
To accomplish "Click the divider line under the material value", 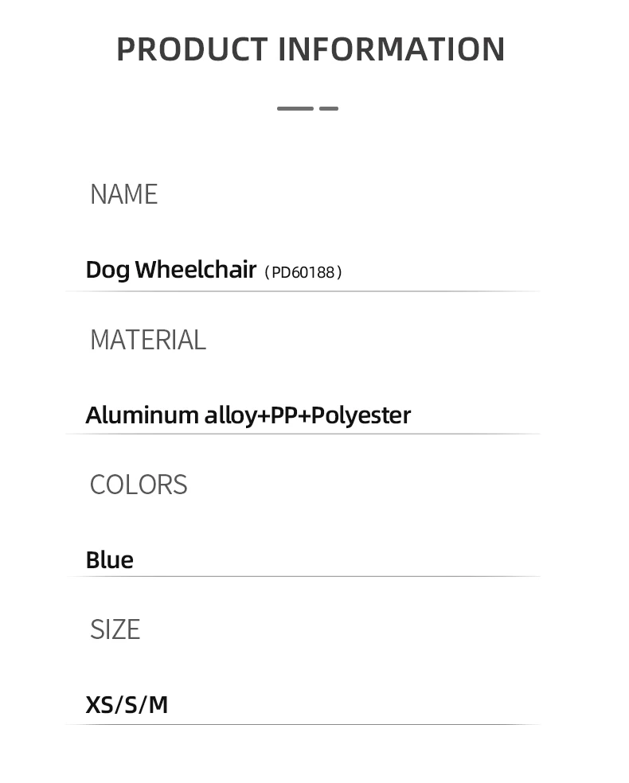I will [303, 434].
